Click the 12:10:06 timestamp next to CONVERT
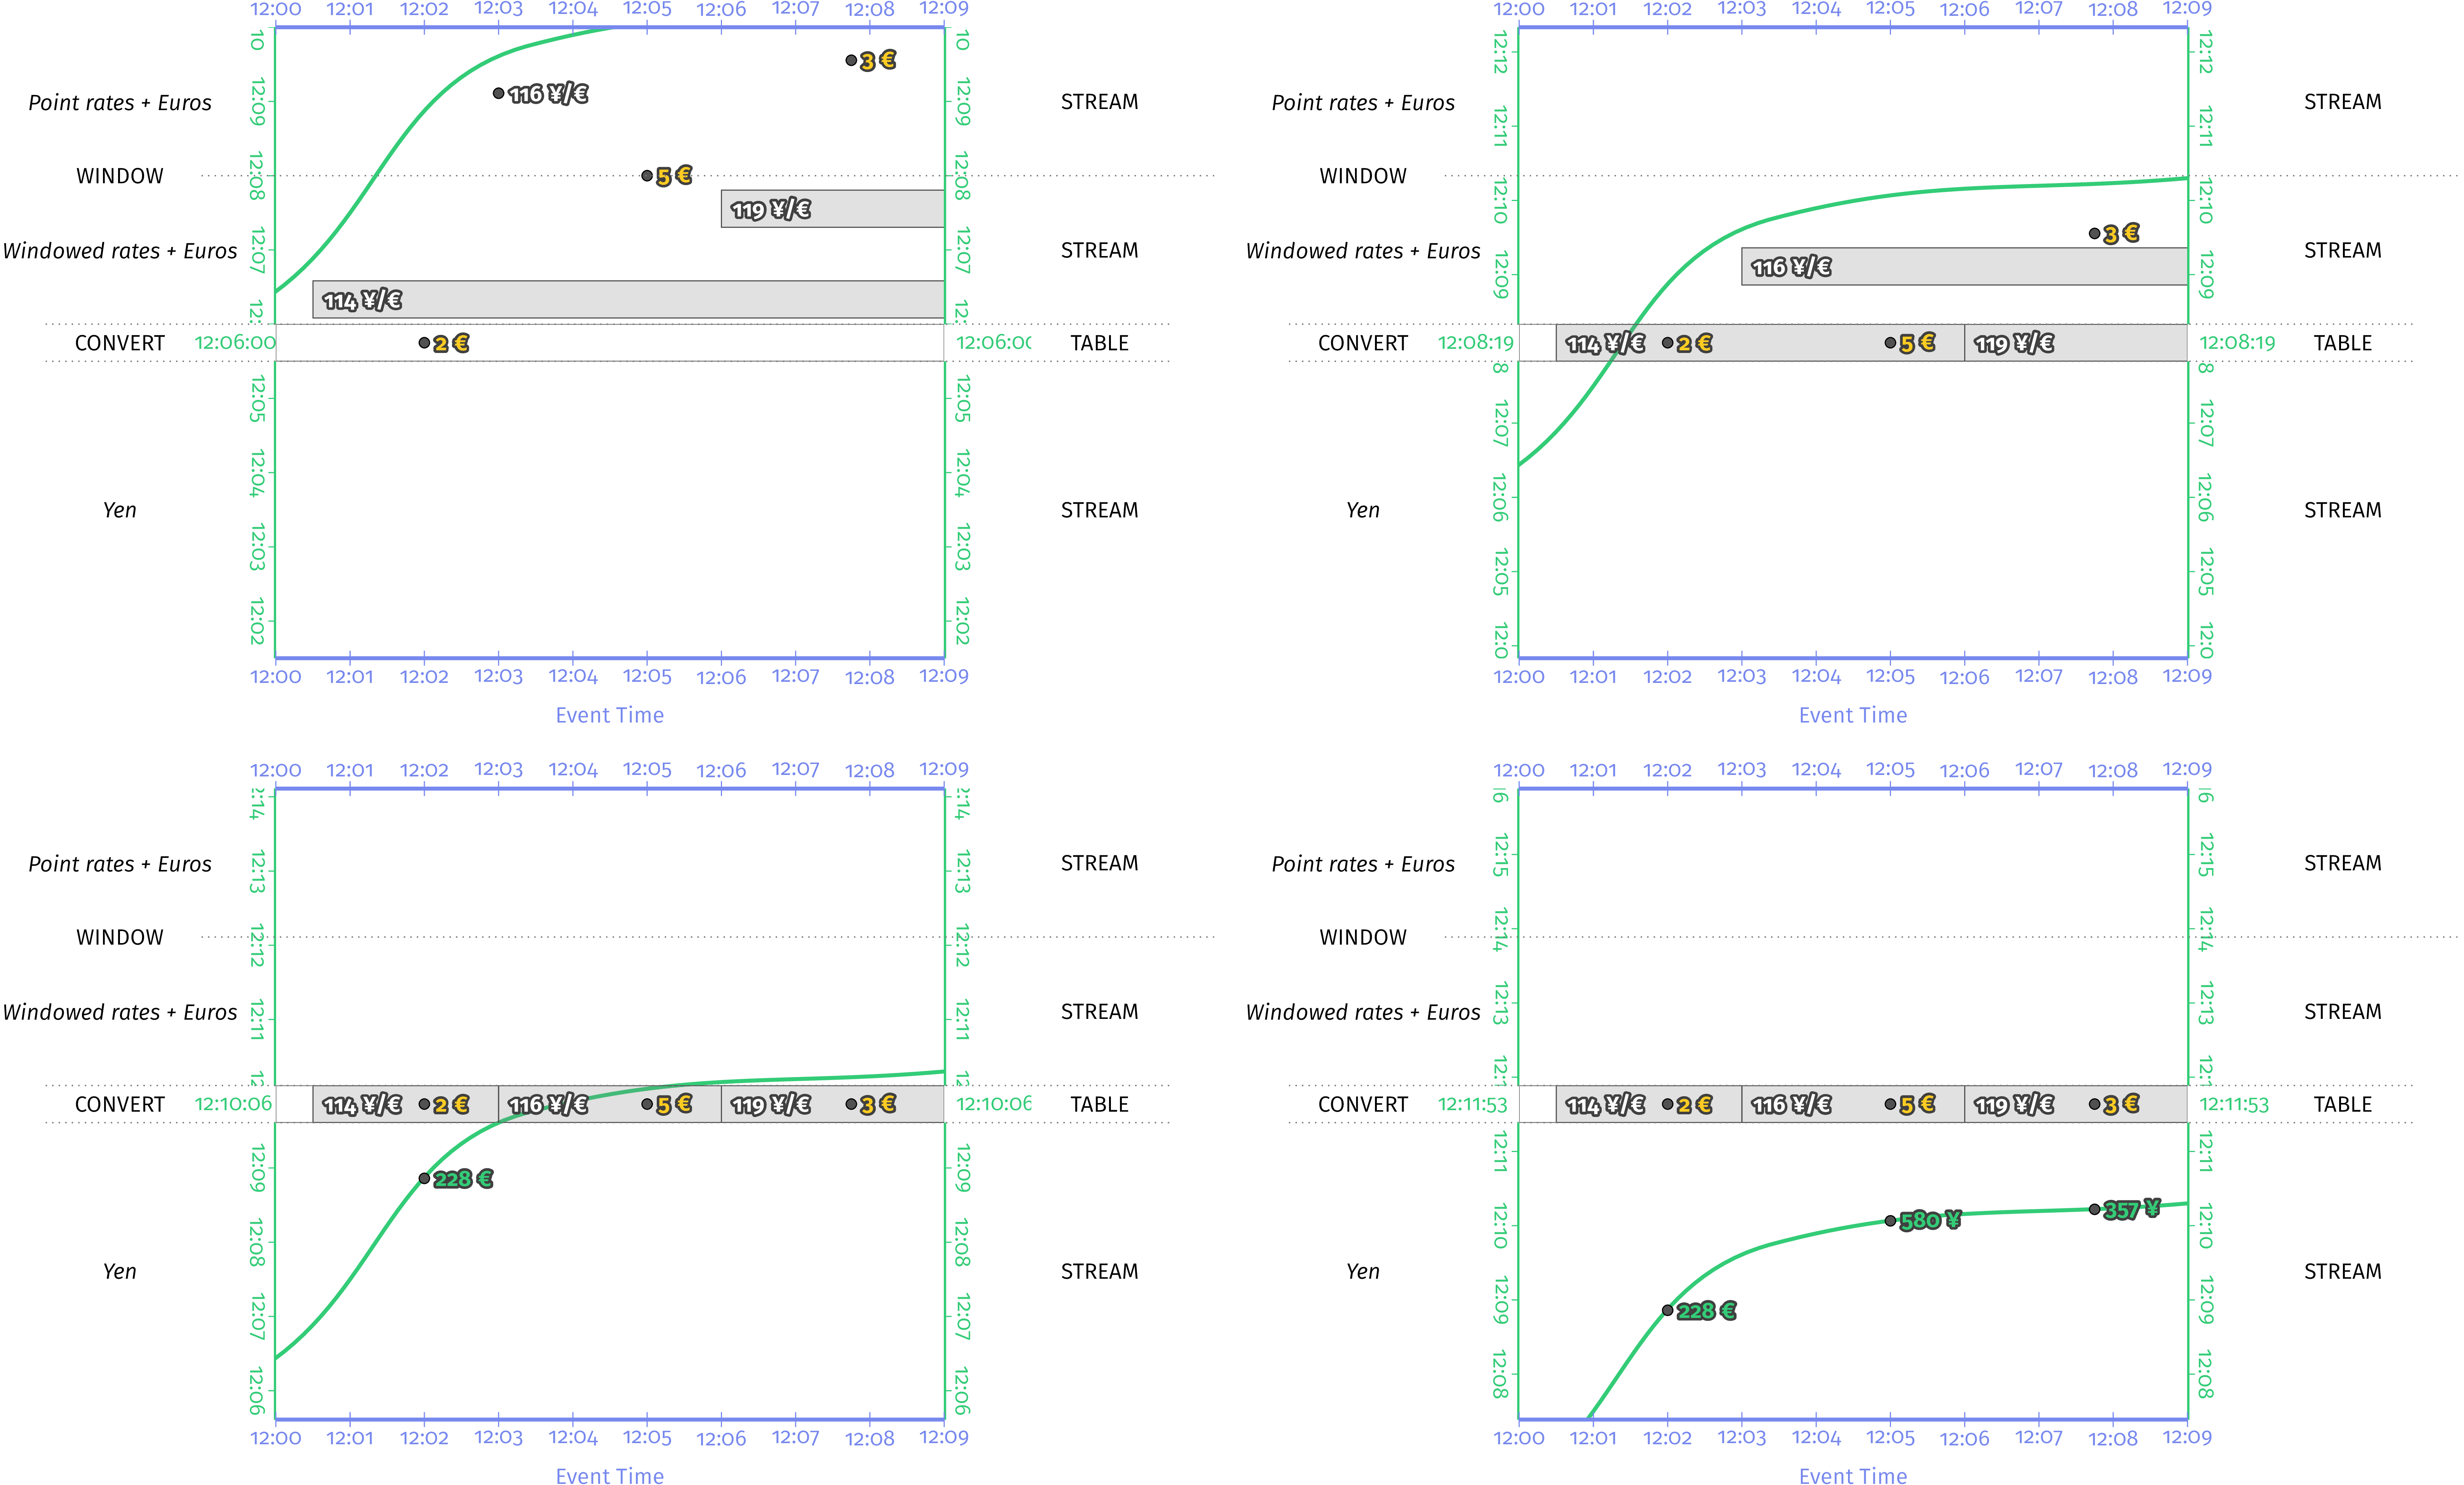This screenshot has width=2464, height=1485. click(233, 1104)
